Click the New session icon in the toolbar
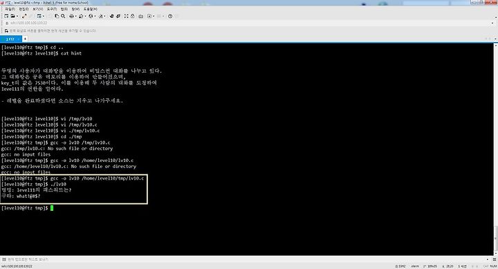498x269 pixels. [6, 16]
